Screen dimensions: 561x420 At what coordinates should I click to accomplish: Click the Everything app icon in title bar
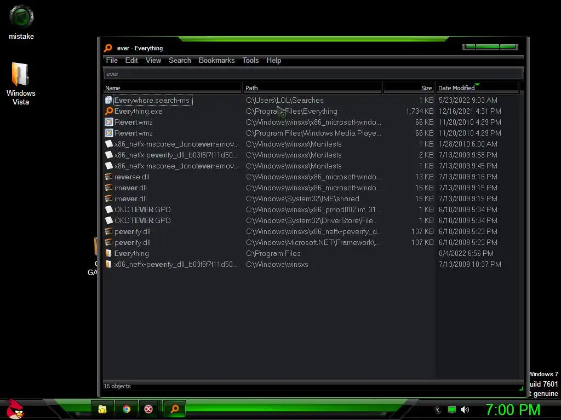(x=108, y=48)
